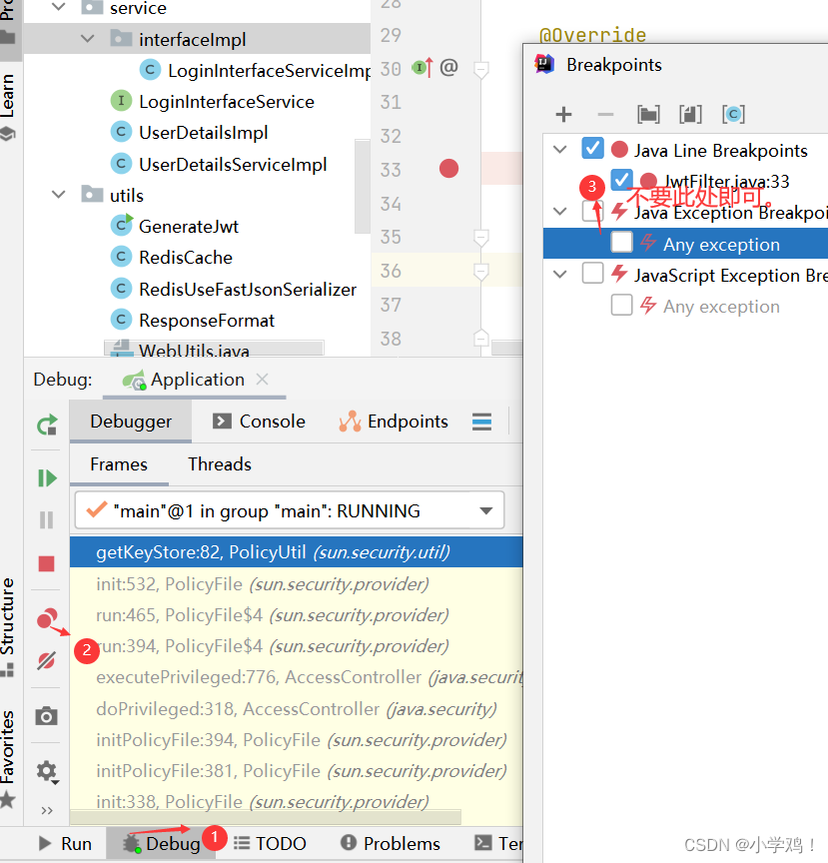Rerun the Application debug session
The width and height of the screenshot is (828, 863).
tap(45, 424)
